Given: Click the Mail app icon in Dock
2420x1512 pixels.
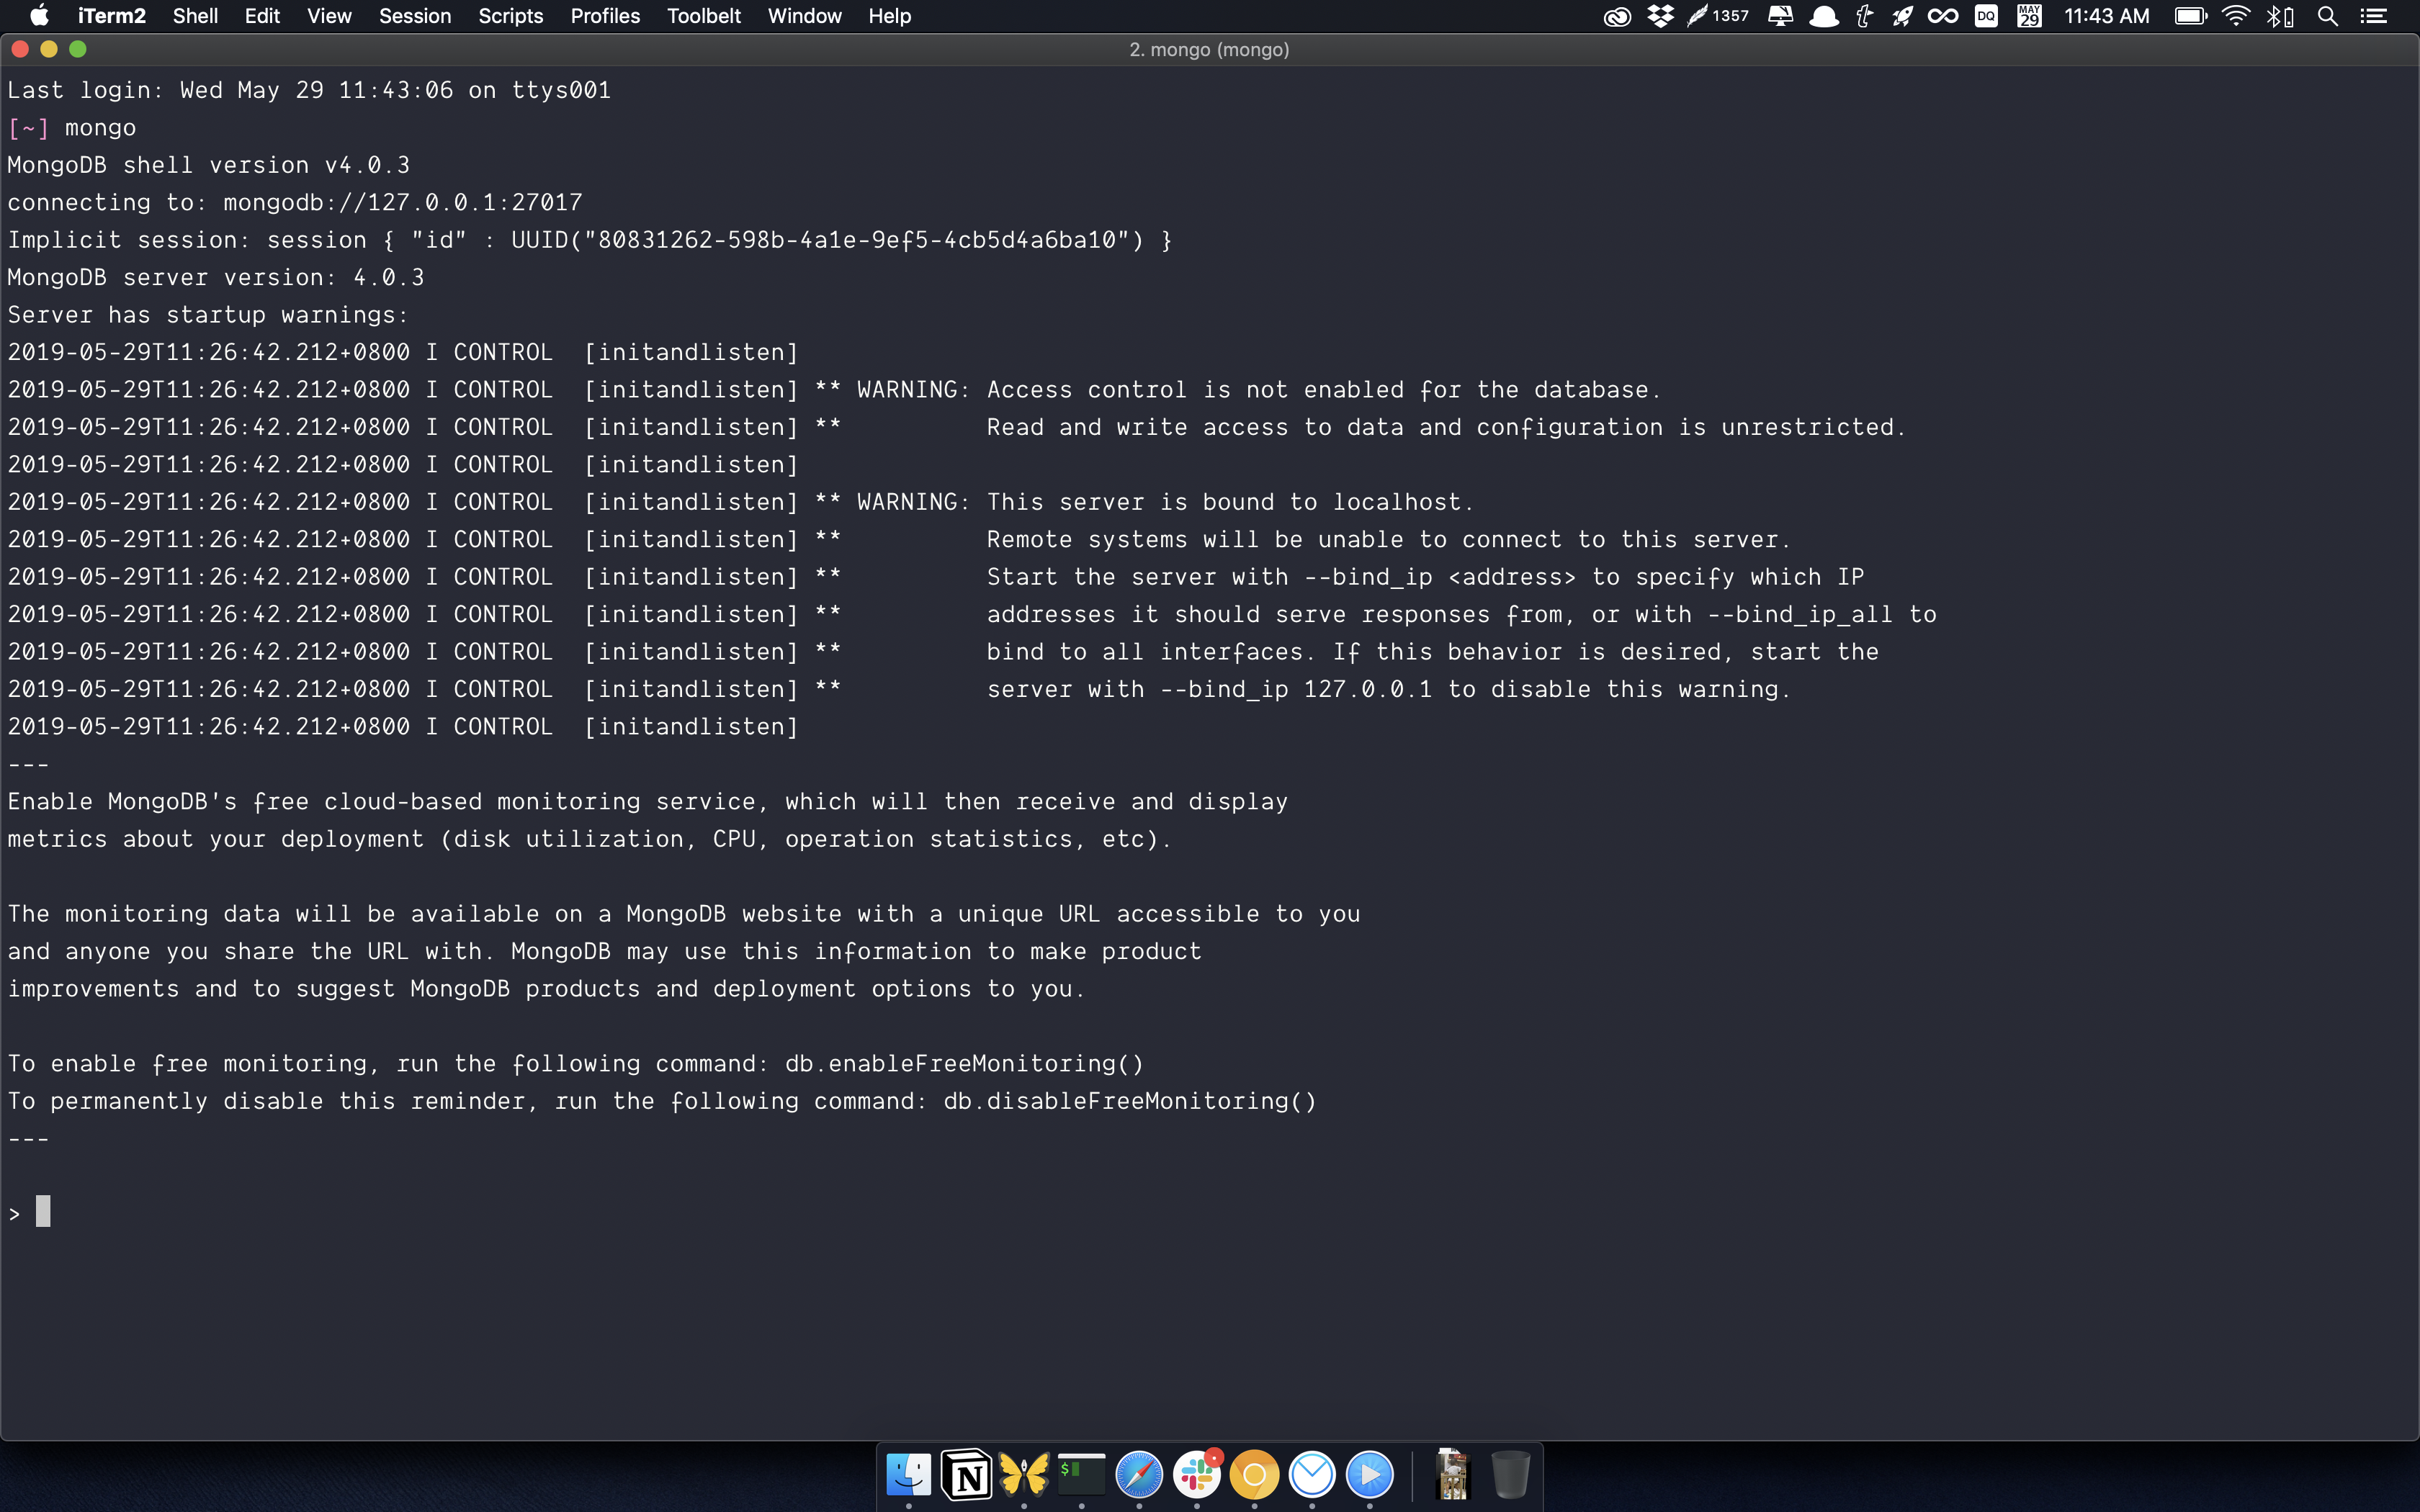Looking at the screenshot, I should point(1314,1475).
